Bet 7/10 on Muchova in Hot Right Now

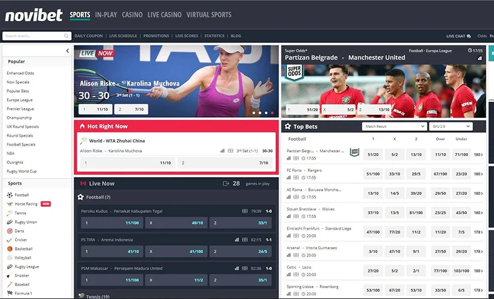pos(225,163)
